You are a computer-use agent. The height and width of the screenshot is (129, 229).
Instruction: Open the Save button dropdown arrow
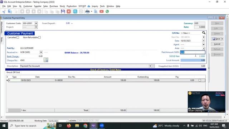pos(222,39)
